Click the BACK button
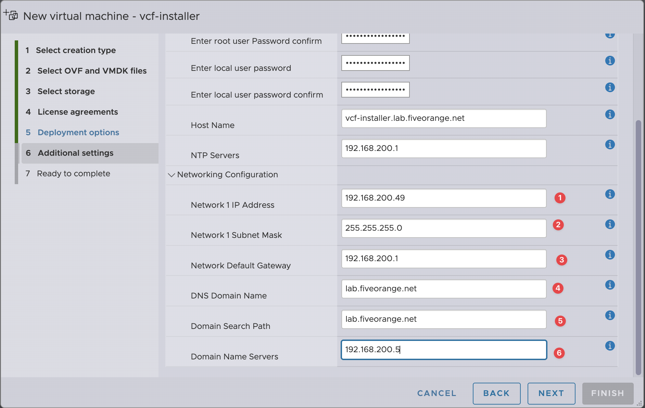645x408 pixels. click(x=496, y=393)
